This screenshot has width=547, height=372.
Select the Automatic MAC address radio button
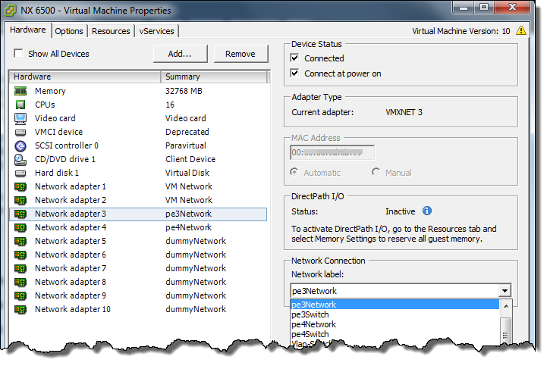click(x=294, y=172)
